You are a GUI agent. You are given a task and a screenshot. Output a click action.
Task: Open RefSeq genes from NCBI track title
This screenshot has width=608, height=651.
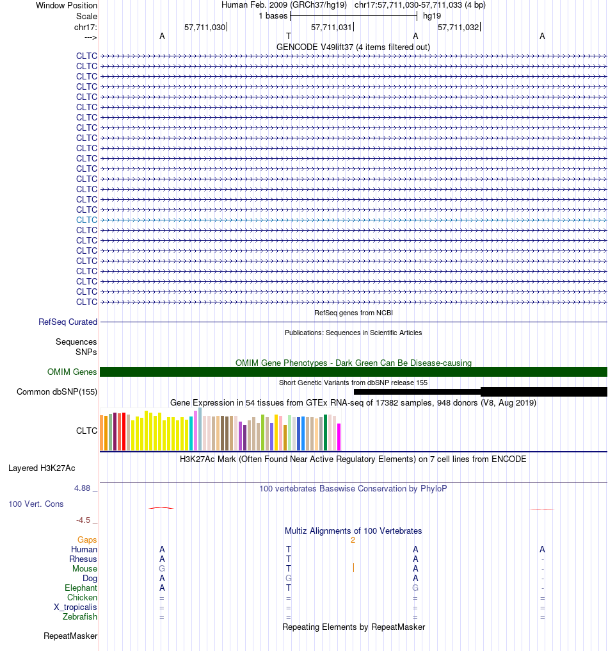point(353,313)
